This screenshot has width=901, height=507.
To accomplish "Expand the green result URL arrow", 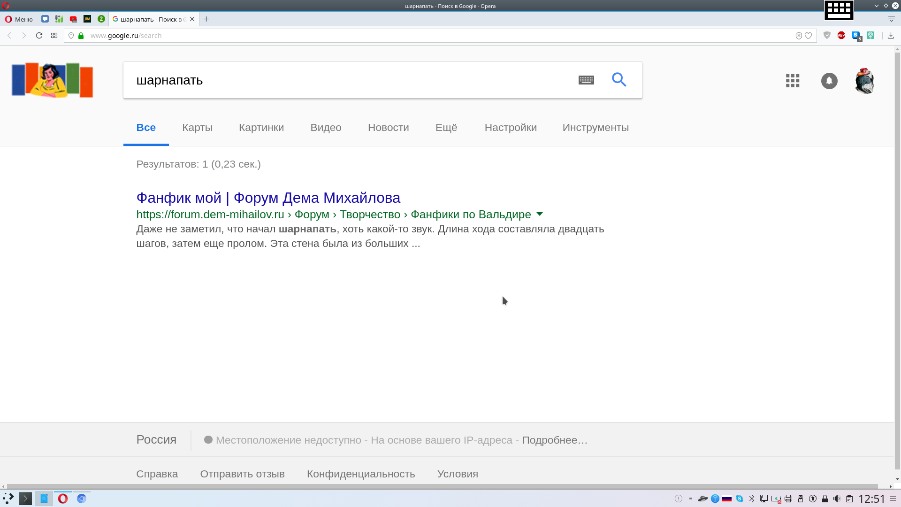I will [540, 214].
